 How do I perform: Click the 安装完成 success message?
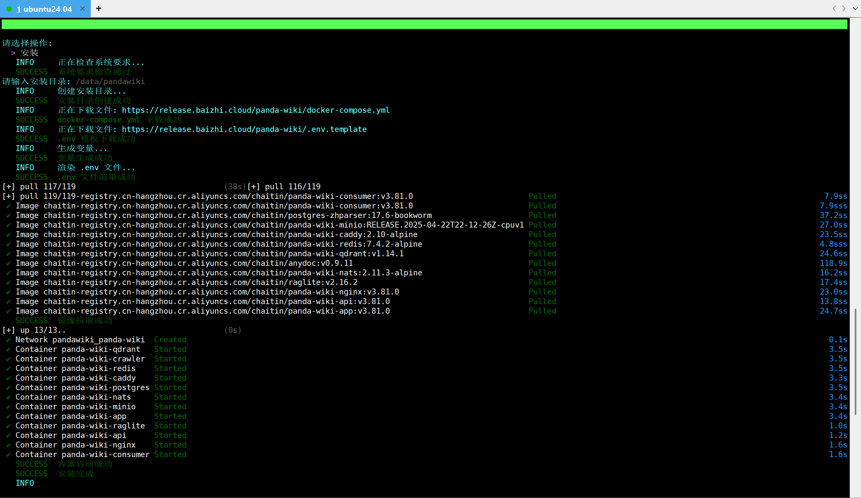pyautogui.click(x=75, y=474)
